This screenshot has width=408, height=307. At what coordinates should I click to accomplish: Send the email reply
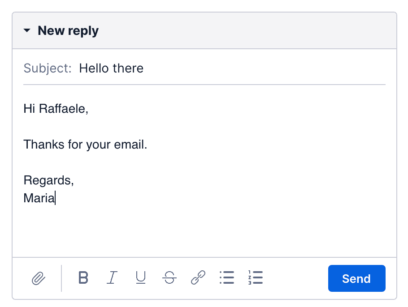356,278
